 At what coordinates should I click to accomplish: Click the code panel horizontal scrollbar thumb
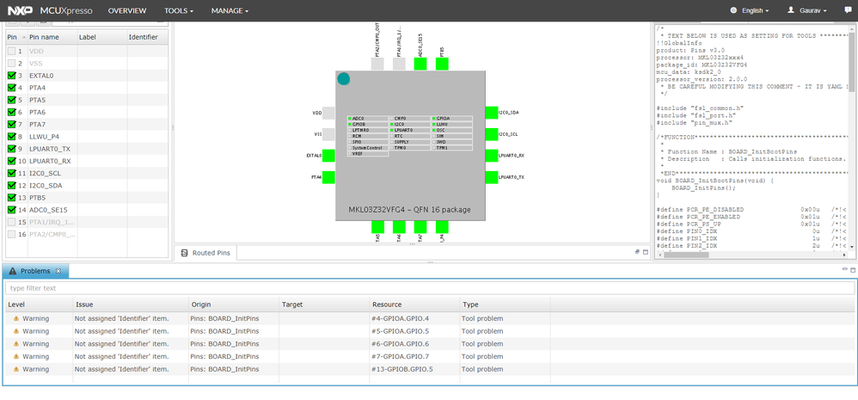pyautogui.click(x=687, y=255)
